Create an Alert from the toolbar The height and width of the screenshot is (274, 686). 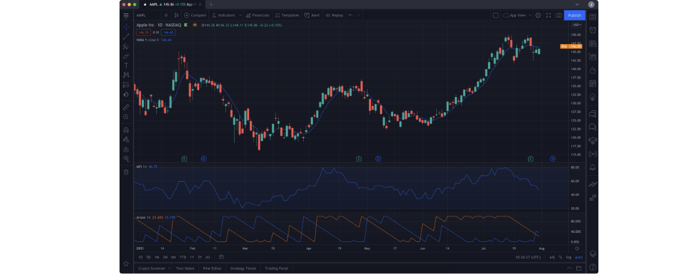coord(312,15)
